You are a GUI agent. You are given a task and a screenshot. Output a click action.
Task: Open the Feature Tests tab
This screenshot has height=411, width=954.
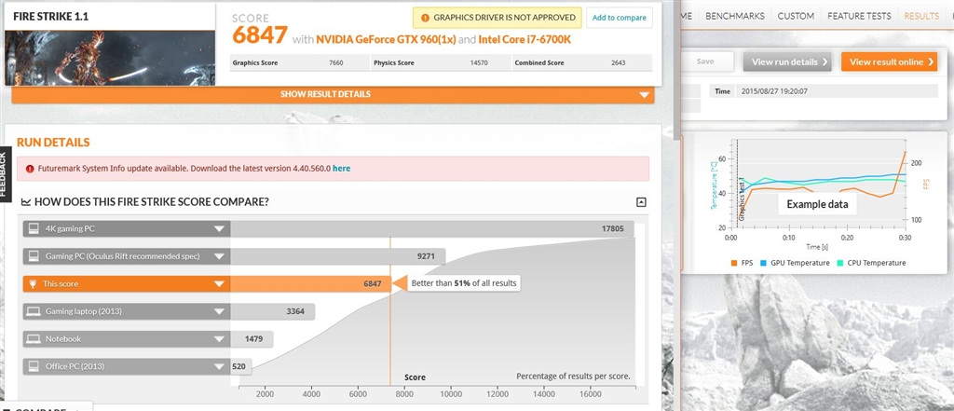click(x=859, y=17)
